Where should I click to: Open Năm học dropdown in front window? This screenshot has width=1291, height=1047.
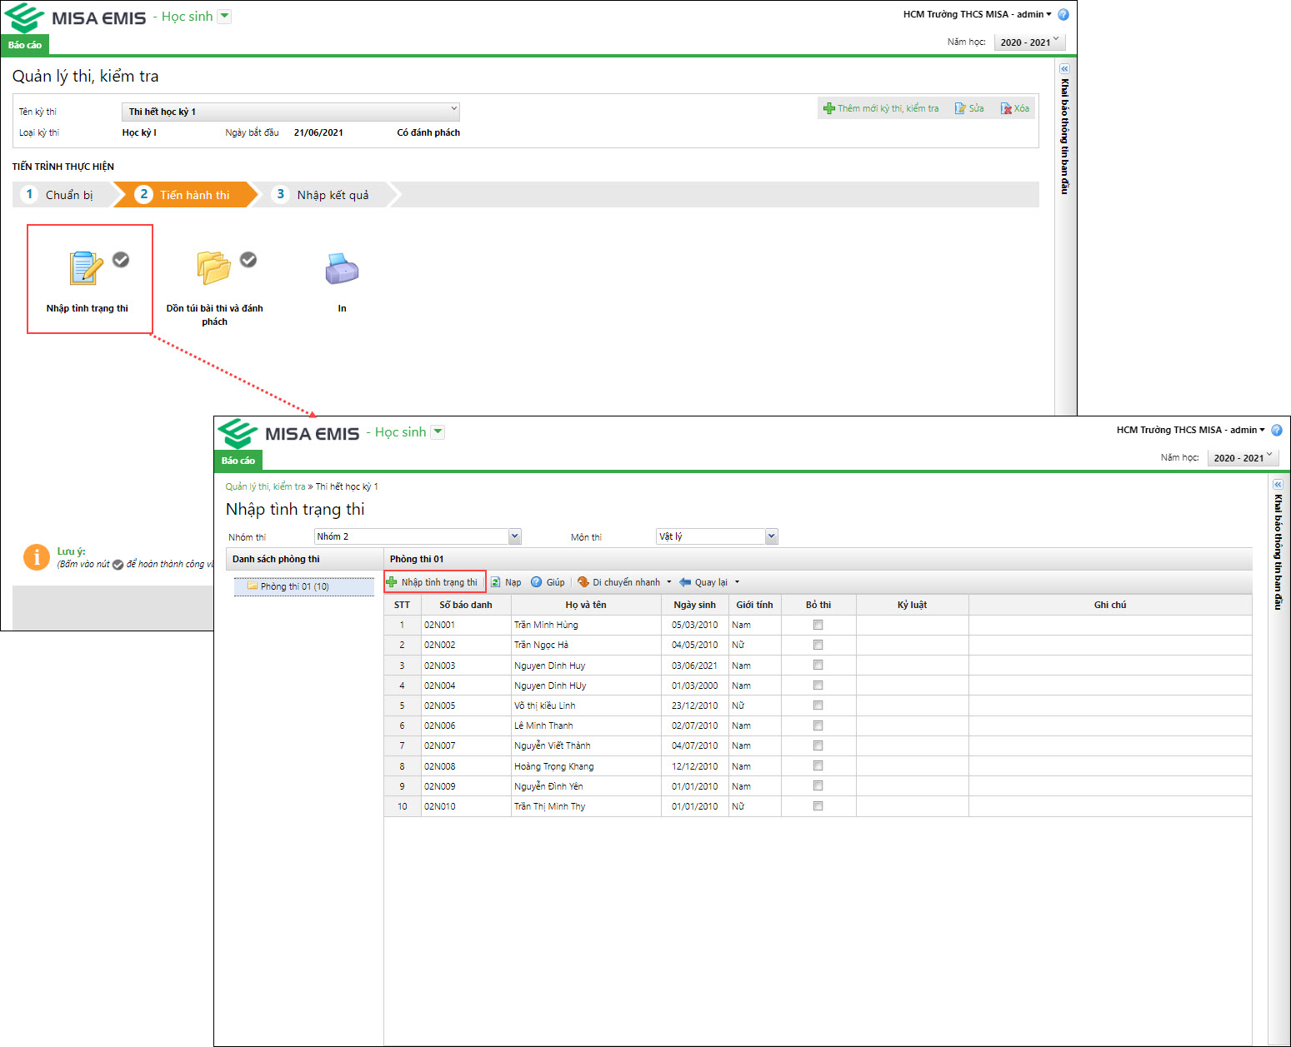[x=1243, y=458]
